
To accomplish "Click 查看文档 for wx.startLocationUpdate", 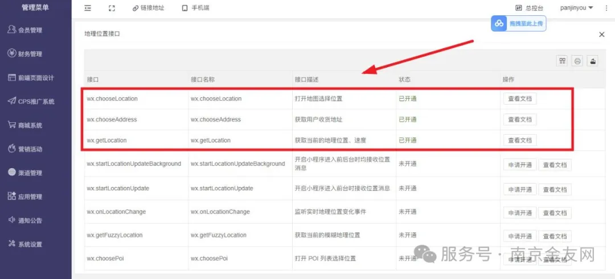I will point(555,189).
